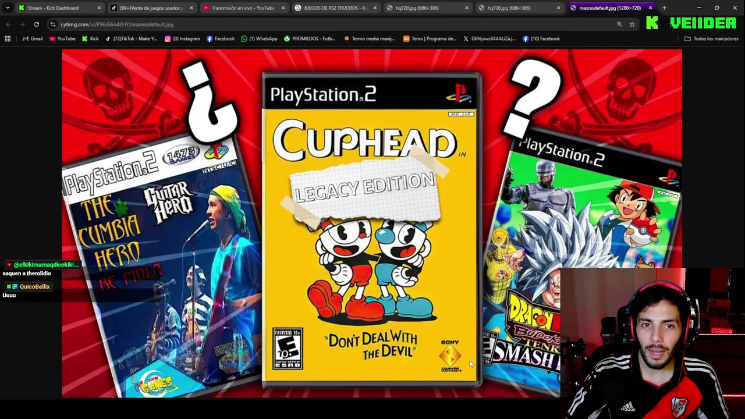The width and height of the screenshot is (745, 419).
Task: Close the JUEGOS DE PS2 TRUCHOS tab
Action: 375,8
